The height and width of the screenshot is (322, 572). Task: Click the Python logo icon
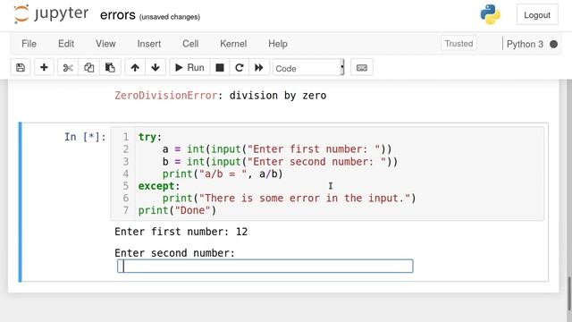pyautogui.click(x=490, y=14)
